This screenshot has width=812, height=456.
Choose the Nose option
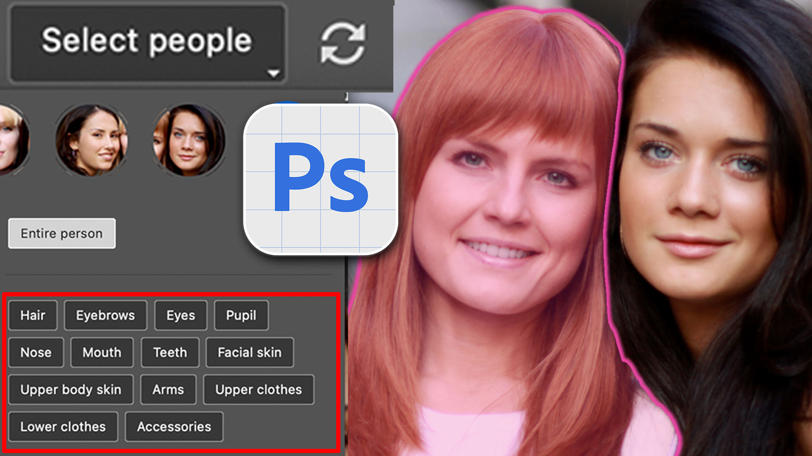pos(36,353)
